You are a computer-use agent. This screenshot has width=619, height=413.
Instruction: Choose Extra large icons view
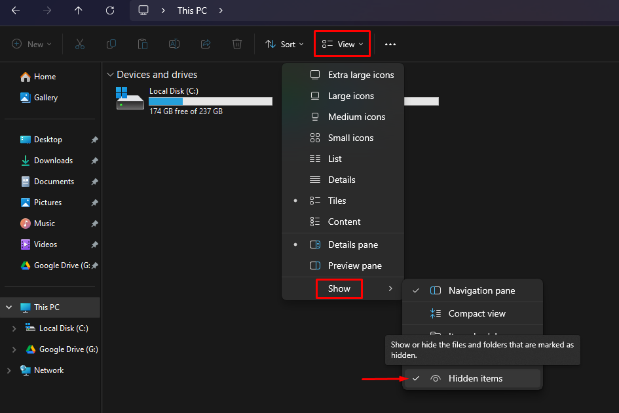click(343, 75)
